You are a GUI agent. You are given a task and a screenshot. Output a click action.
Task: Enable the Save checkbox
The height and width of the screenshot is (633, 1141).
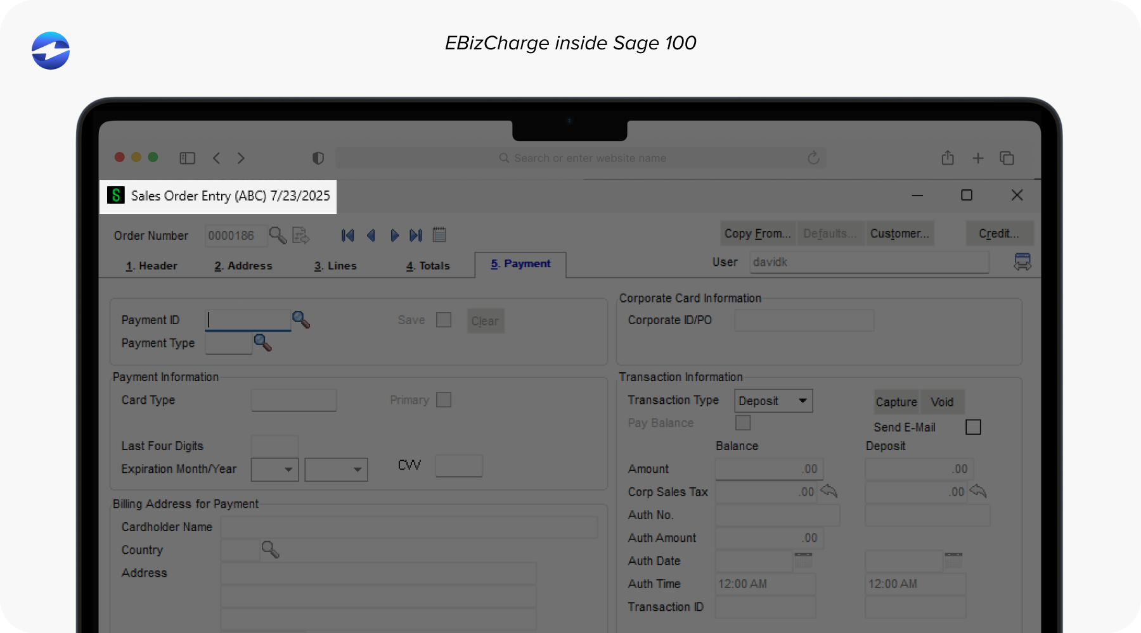(443, 320)
